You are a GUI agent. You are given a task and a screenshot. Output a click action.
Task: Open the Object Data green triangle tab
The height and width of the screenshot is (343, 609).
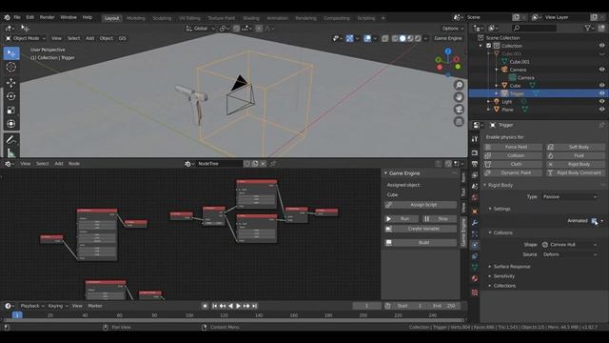(475, 268)
